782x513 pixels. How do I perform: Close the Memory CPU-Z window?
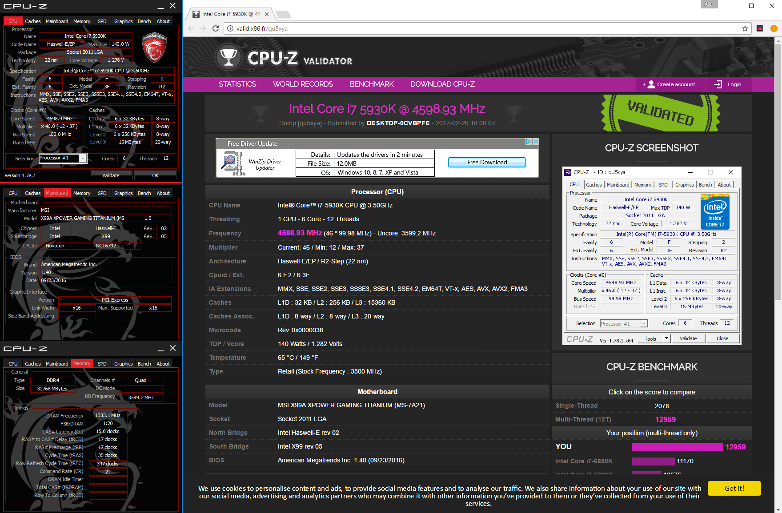(x=173, y=348)
